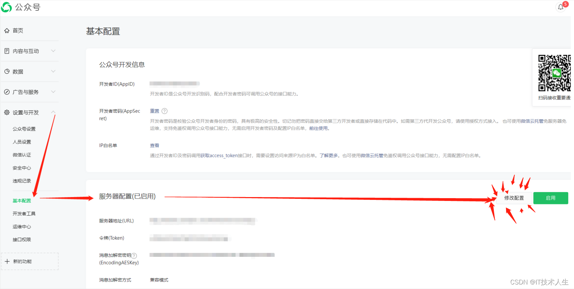Open 接口权限 in sidebar

tap(22, 240)
